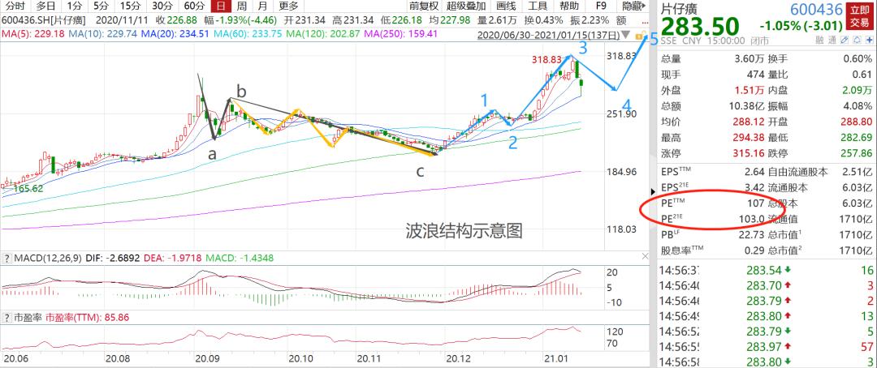Click the 最高 294.38 value
877x368 pixels.
[x=747, y=137]
